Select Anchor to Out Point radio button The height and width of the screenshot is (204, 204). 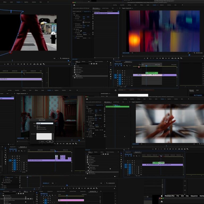(x=37, y=129)
